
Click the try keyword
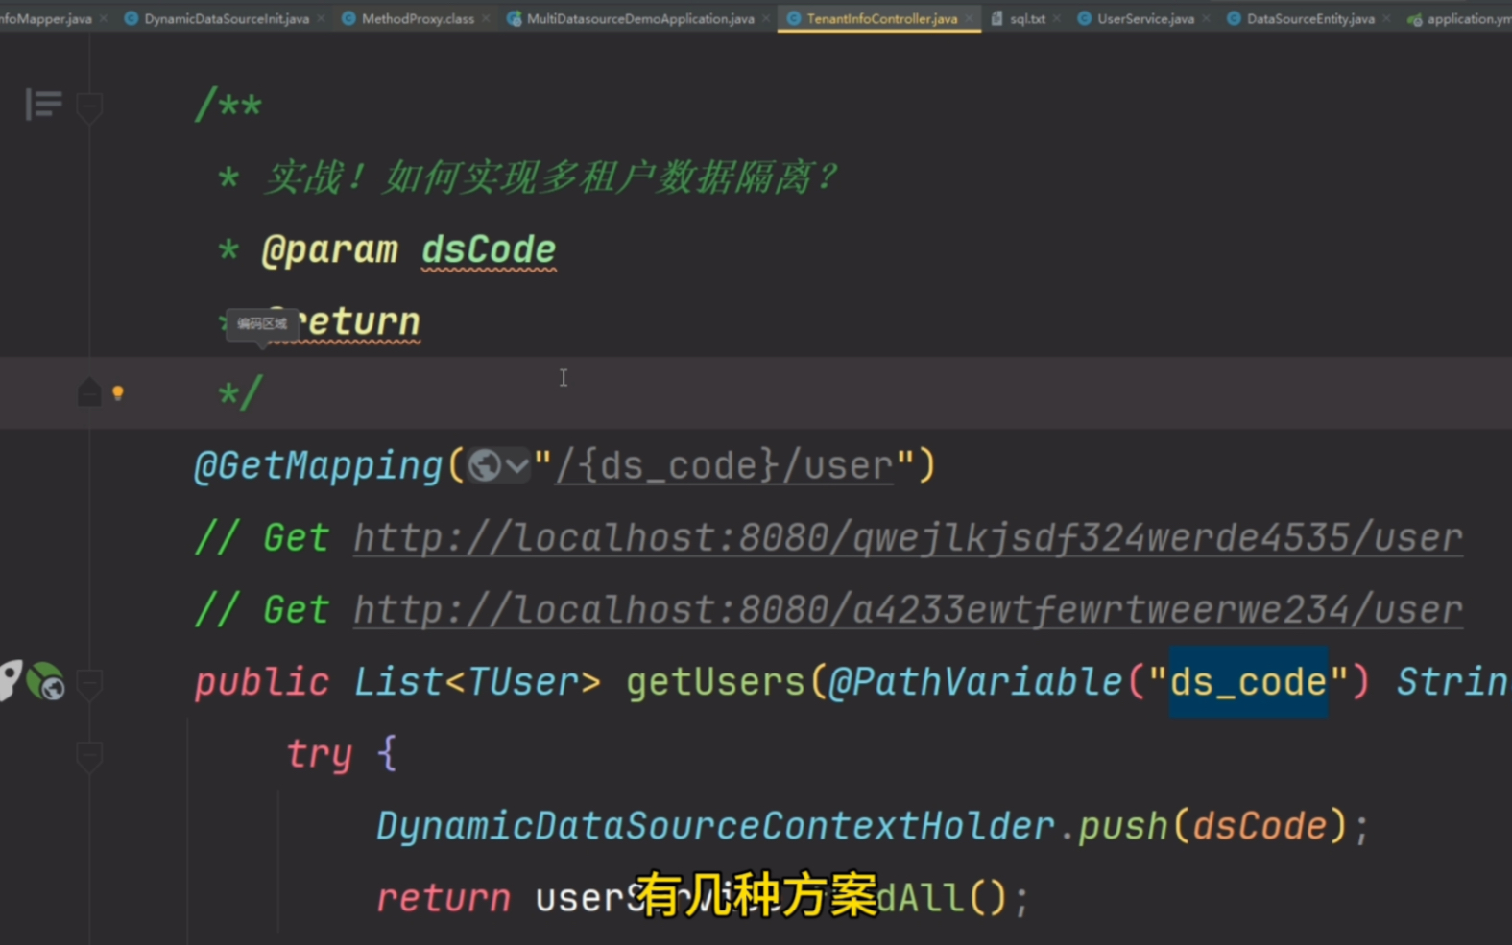319,755
